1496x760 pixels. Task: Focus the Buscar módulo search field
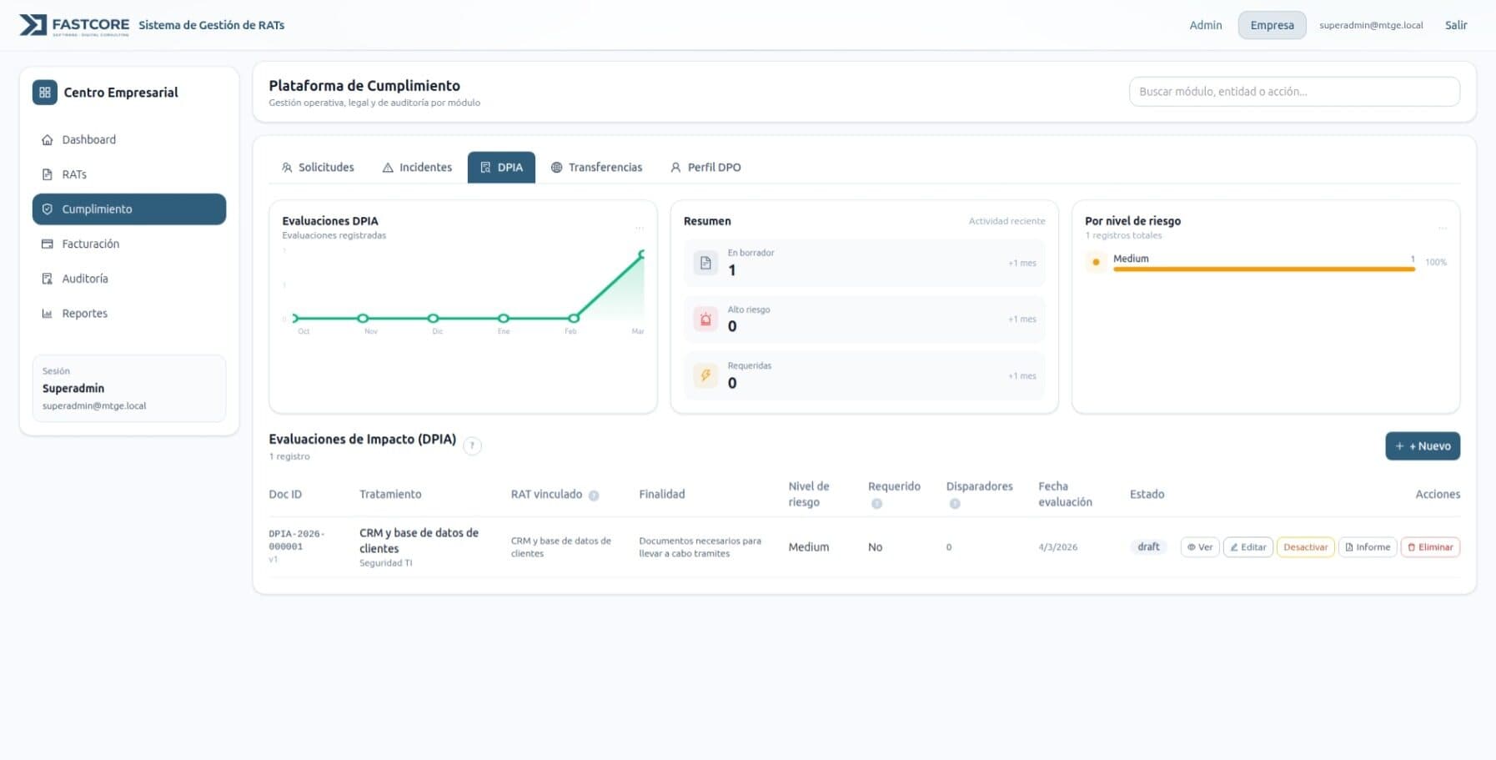pos(1293,92)
